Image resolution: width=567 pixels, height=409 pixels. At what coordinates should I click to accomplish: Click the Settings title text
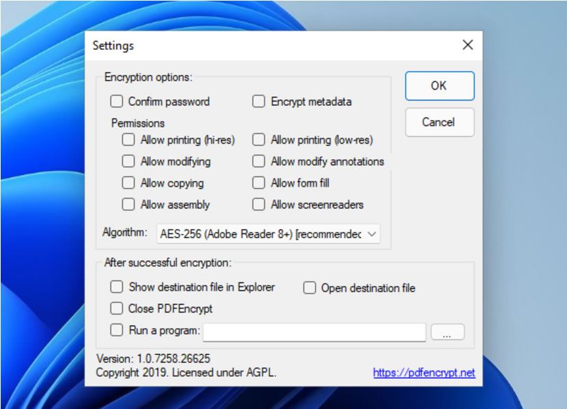click(x=113, y=46)
